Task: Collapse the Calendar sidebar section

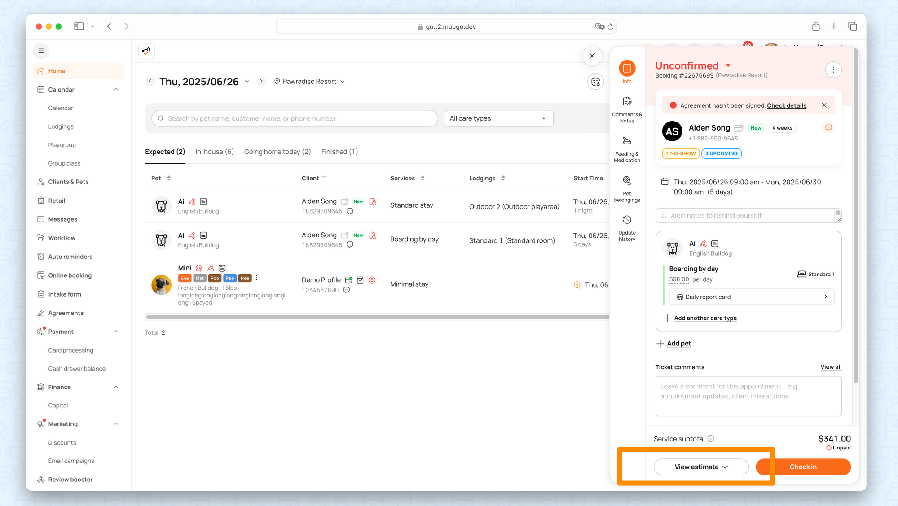Action: (x=116, y=90)
